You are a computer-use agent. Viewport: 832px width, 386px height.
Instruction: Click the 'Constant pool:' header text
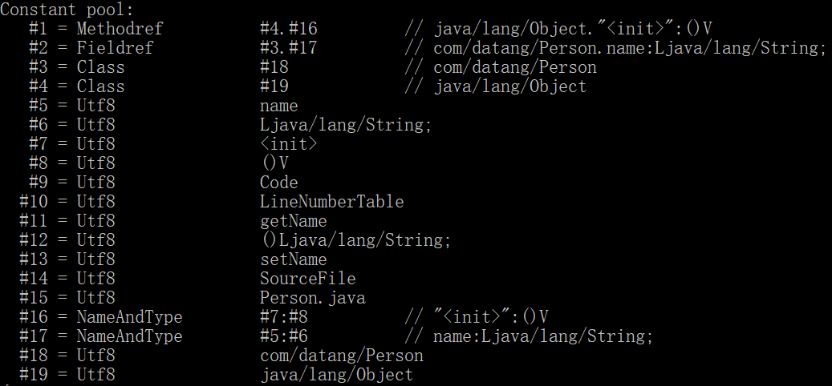(x=67, y=9)
